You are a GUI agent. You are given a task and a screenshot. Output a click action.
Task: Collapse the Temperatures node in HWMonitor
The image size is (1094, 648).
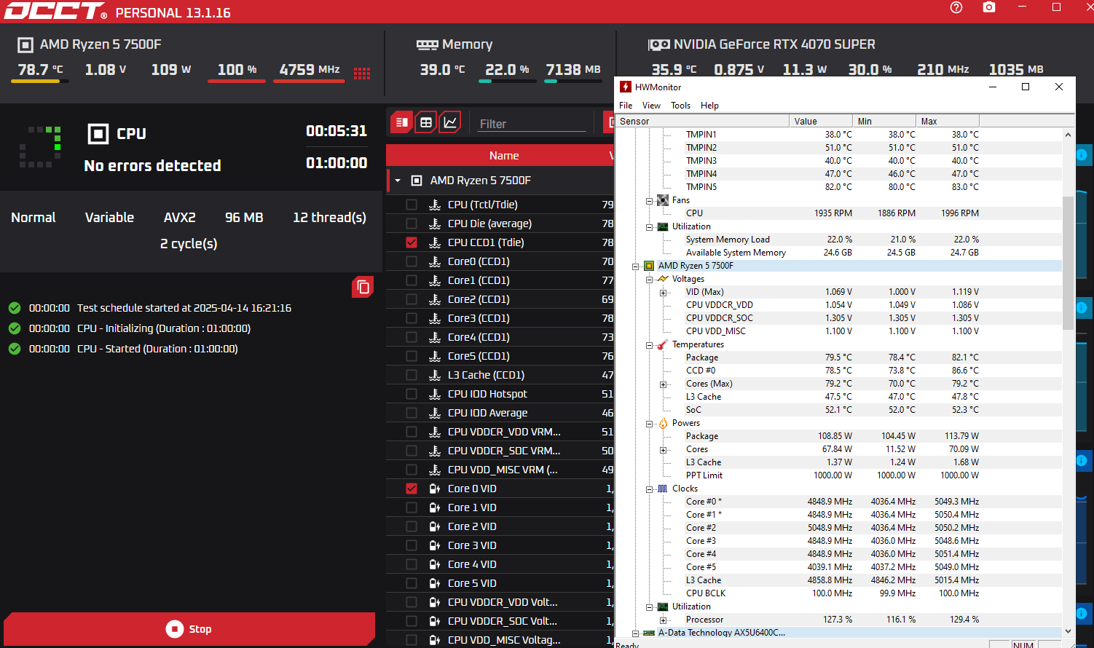coord(649,345)
